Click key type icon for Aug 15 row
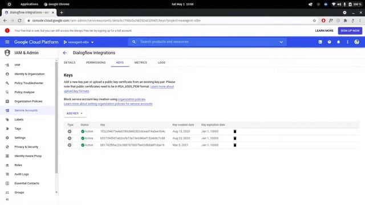The image size is (365, 205). pos(70,132)
